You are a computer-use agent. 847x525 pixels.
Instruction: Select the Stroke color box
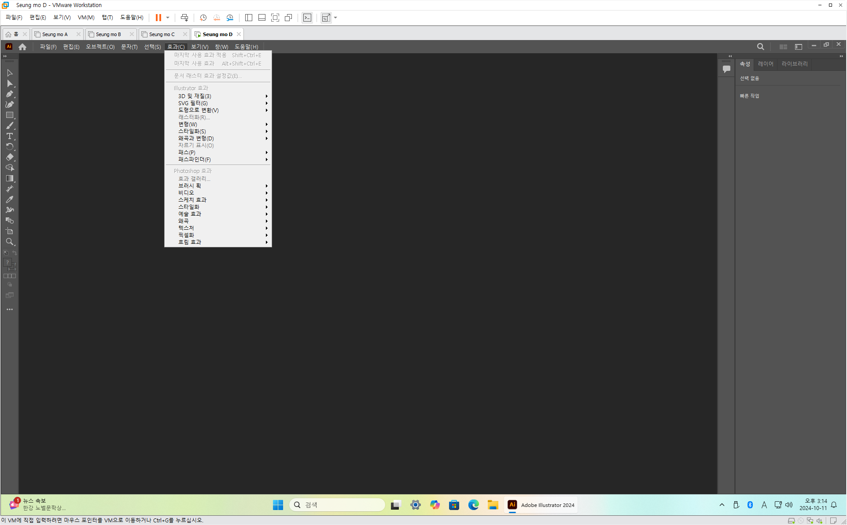coord(12,267)
